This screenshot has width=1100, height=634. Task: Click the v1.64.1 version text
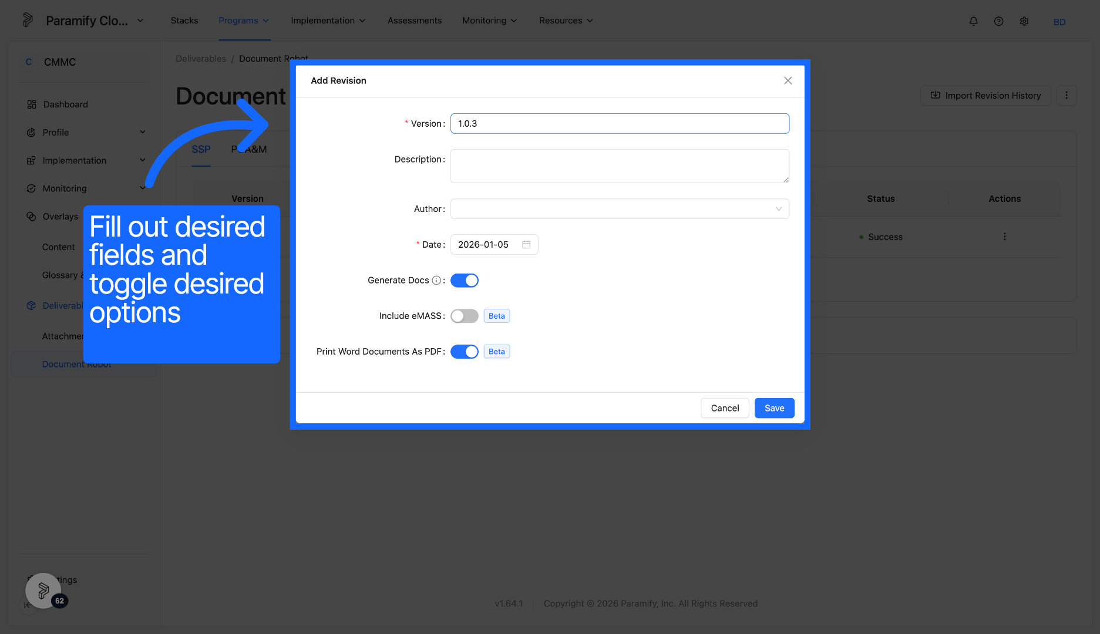(509, 603)
